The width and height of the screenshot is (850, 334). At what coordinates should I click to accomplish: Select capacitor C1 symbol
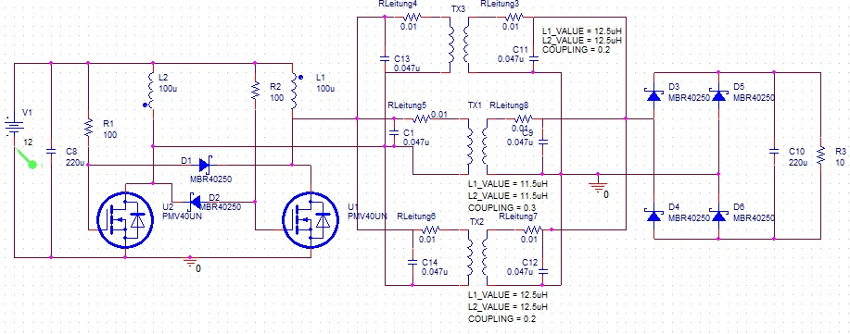click(394, 132)
